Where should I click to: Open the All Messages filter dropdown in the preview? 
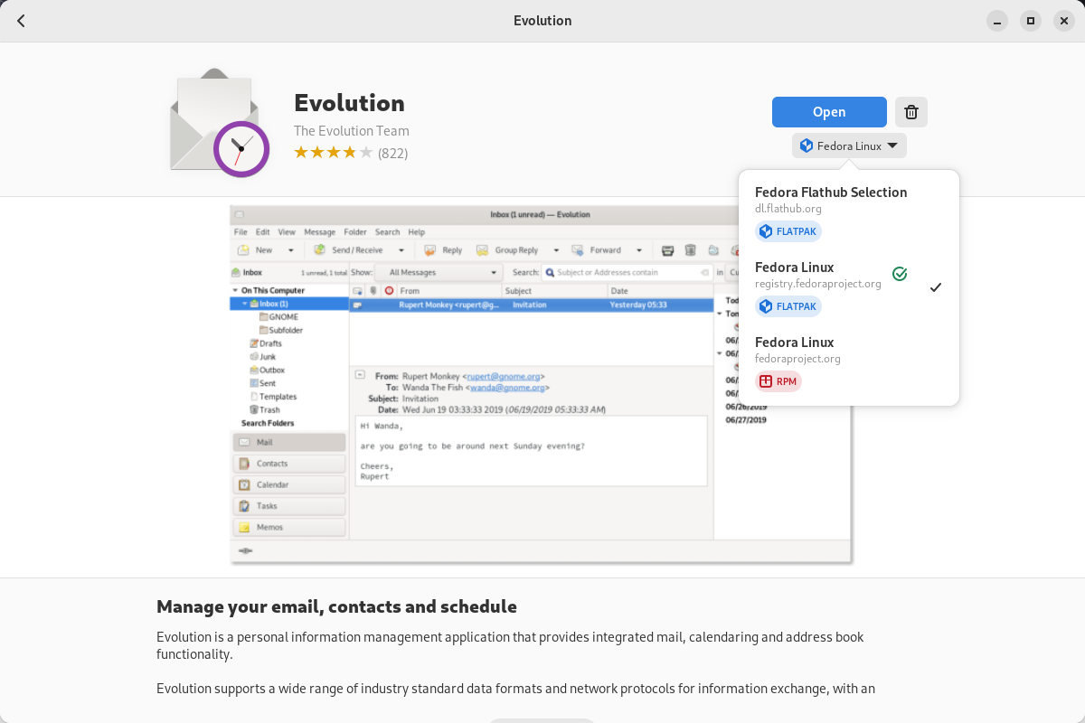[x=440, y=271]
